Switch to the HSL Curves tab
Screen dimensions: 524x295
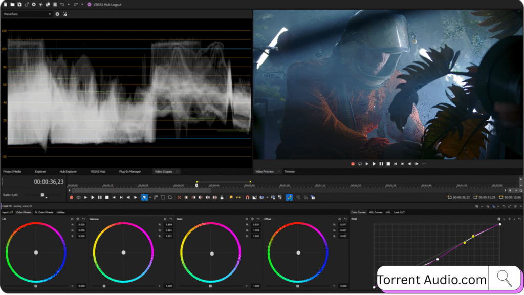tap(375, 212)
